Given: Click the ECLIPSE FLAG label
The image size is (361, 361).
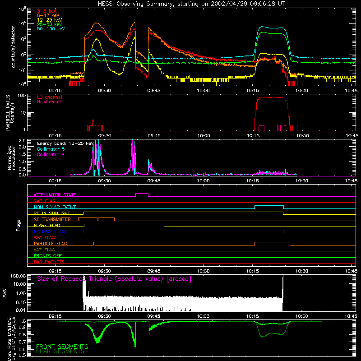Looking at the screenshot, I should tap(49, 231).
